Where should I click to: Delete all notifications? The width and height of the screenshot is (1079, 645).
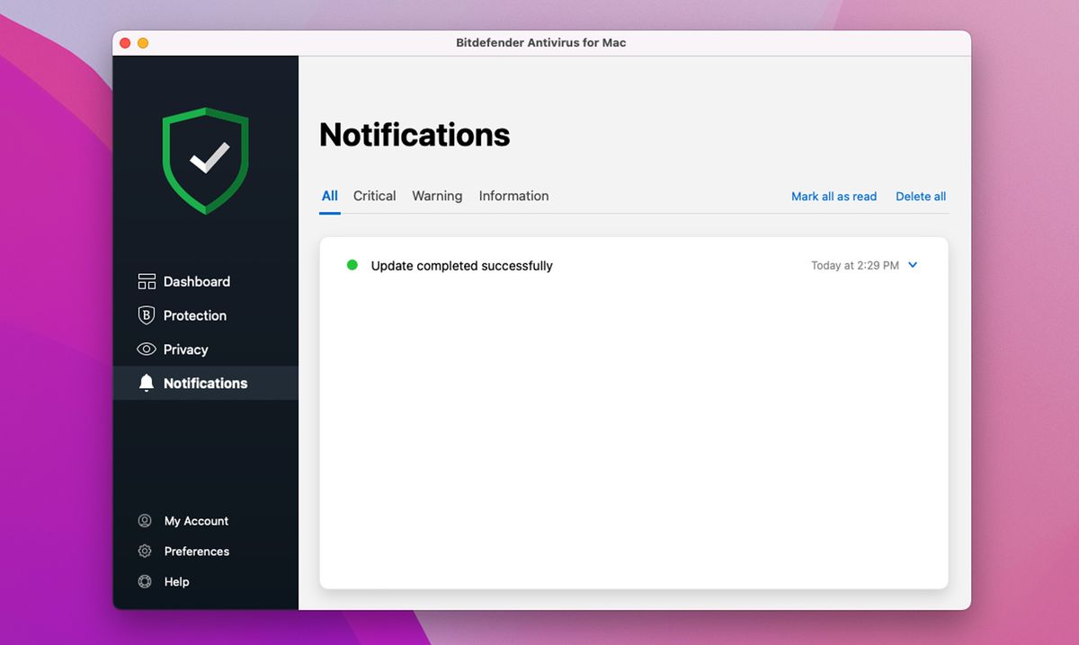[x=921, y=196]
